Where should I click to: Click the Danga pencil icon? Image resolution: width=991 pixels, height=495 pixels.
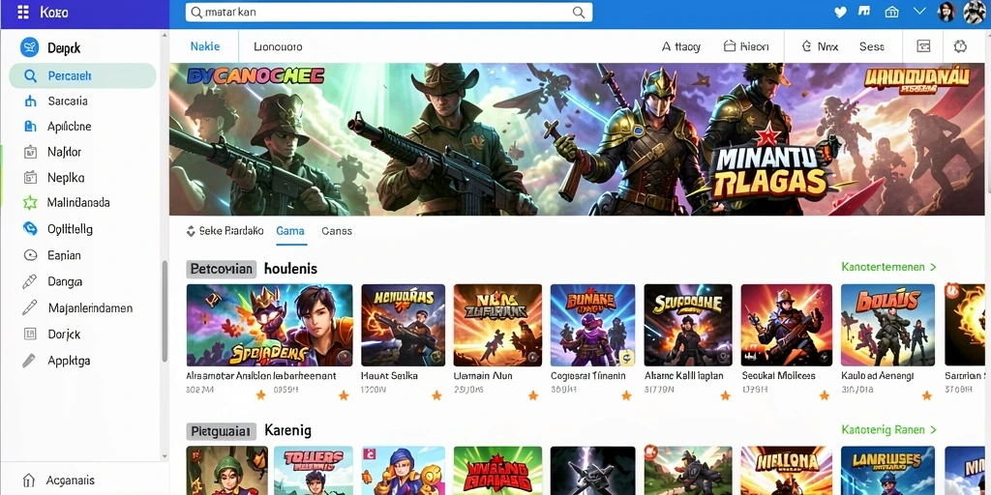click(30, 281)
